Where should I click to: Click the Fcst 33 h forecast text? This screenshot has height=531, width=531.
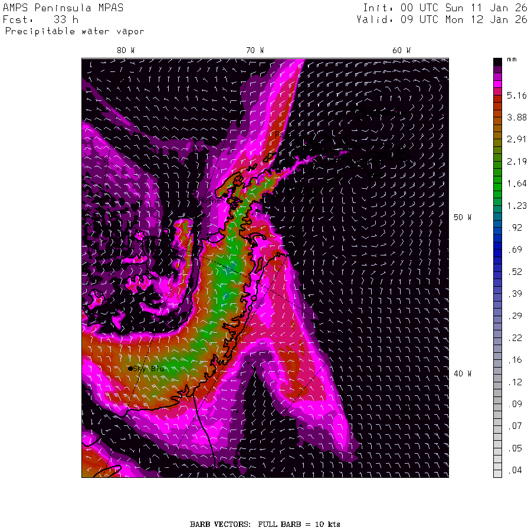(41, 19)
